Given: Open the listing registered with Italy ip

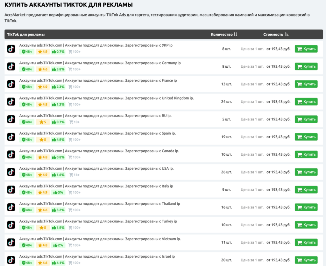Looking at the screenshot, I should point(96,186).
